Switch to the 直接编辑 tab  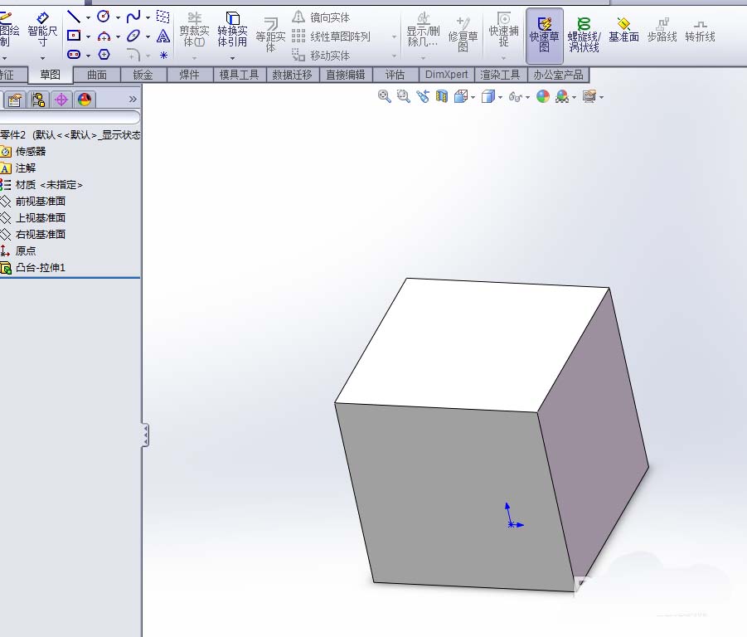click(346, 75)
